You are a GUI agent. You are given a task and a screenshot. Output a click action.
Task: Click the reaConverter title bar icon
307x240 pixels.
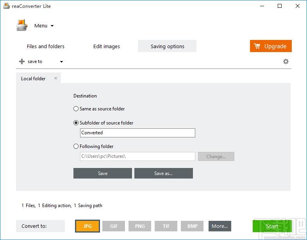point(7,6)
